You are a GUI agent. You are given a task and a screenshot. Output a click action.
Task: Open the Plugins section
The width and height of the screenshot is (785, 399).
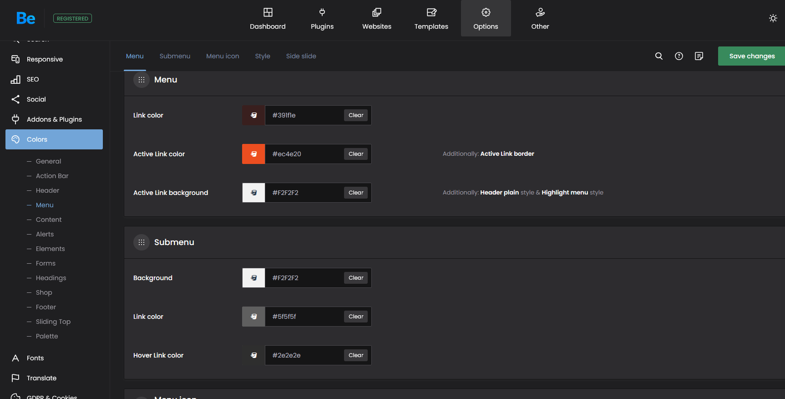[322, 19]
